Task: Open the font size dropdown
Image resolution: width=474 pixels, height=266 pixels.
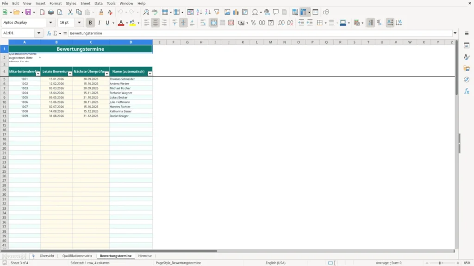Action: pyautogui.click(x=79, y=23)
